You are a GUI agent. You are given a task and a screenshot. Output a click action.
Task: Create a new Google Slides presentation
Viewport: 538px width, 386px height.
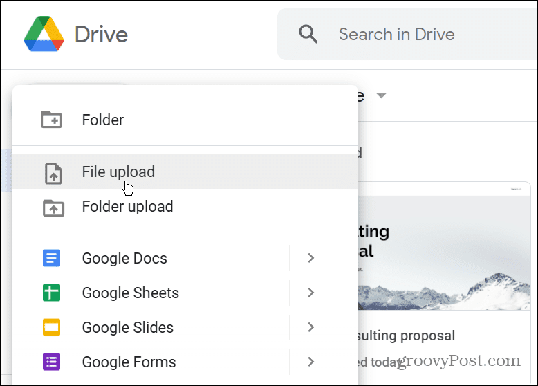(x=151, y=327)
